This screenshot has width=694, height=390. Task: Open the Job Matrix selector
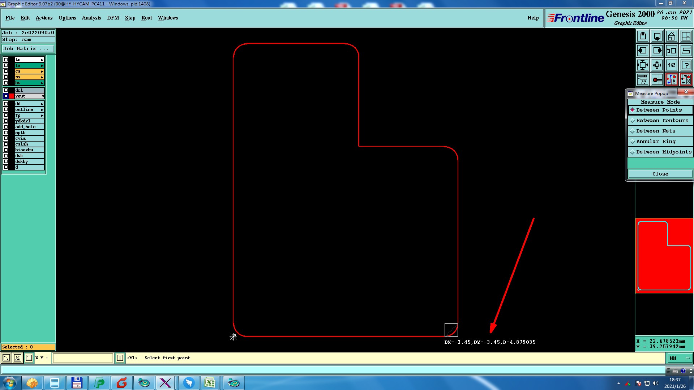click(28, 49)
